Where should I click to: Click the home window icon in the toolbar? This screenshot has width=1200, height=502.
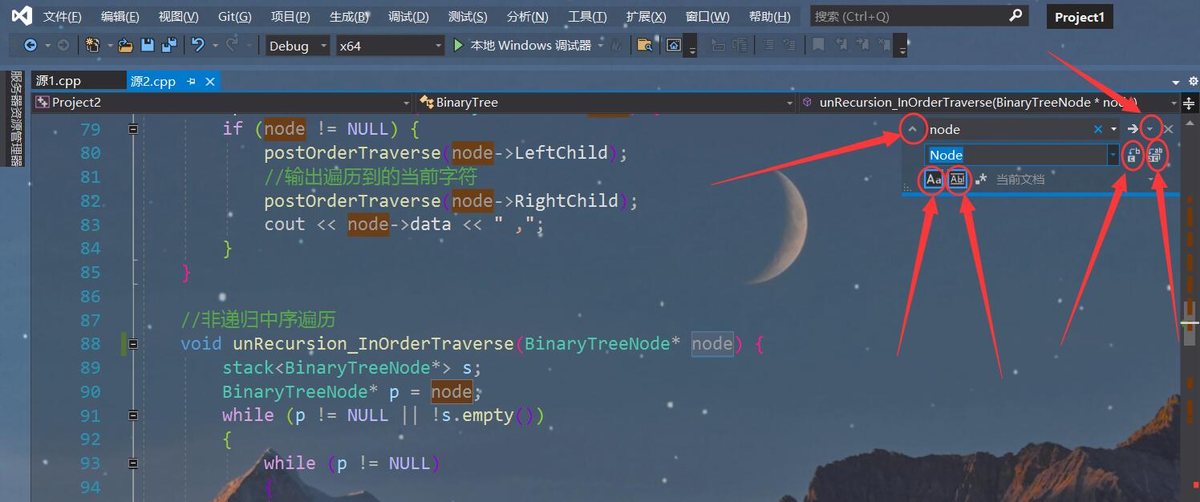pyautogui.click(x=674, y=46)
